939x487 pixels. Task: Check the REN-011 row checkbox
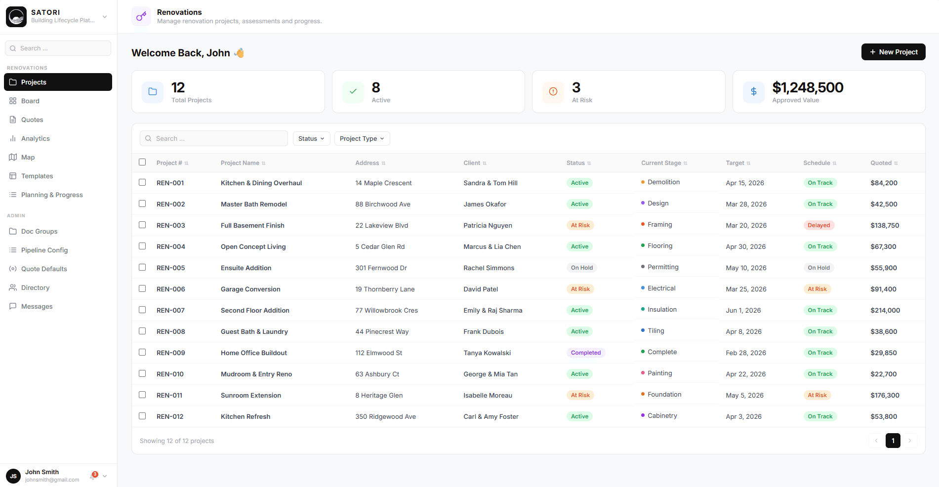[142, 395]
